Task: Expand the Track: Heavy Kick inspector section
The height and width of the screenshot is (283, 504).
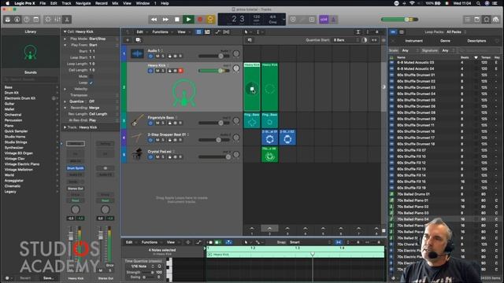Action: point(65,127)
